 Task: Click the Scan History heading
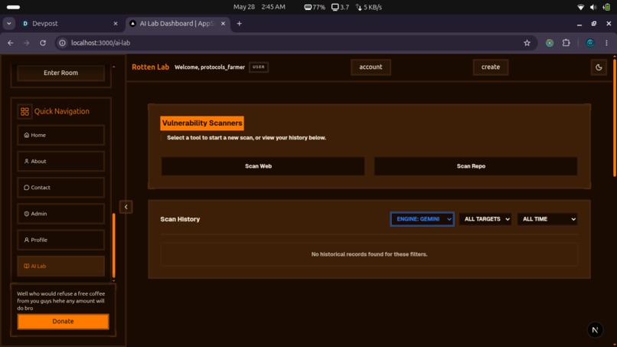point(180,219)
